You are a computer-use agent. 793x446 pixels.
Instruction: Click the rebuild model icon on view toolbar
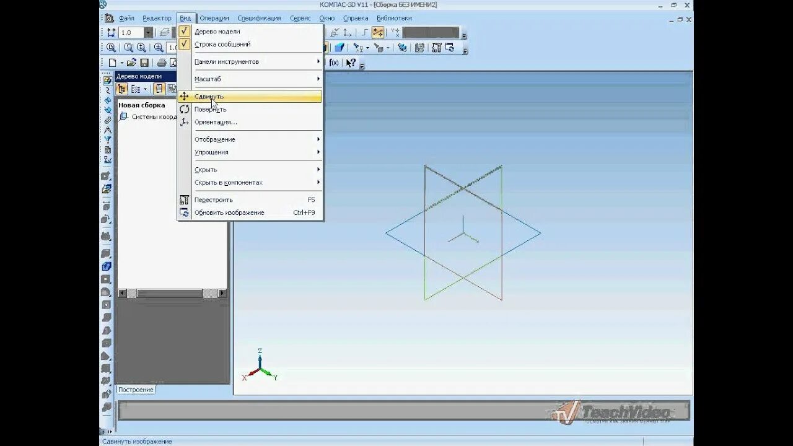(437, 48)
